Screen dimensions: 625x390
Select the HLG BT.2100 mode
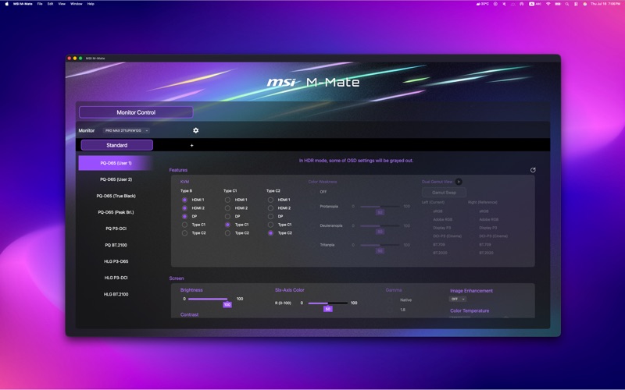click(x=116, y=294)
